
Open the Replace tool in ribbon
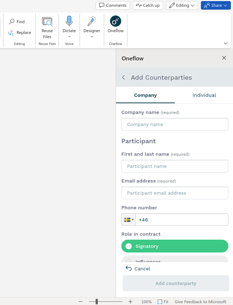[x=20, y=32]
